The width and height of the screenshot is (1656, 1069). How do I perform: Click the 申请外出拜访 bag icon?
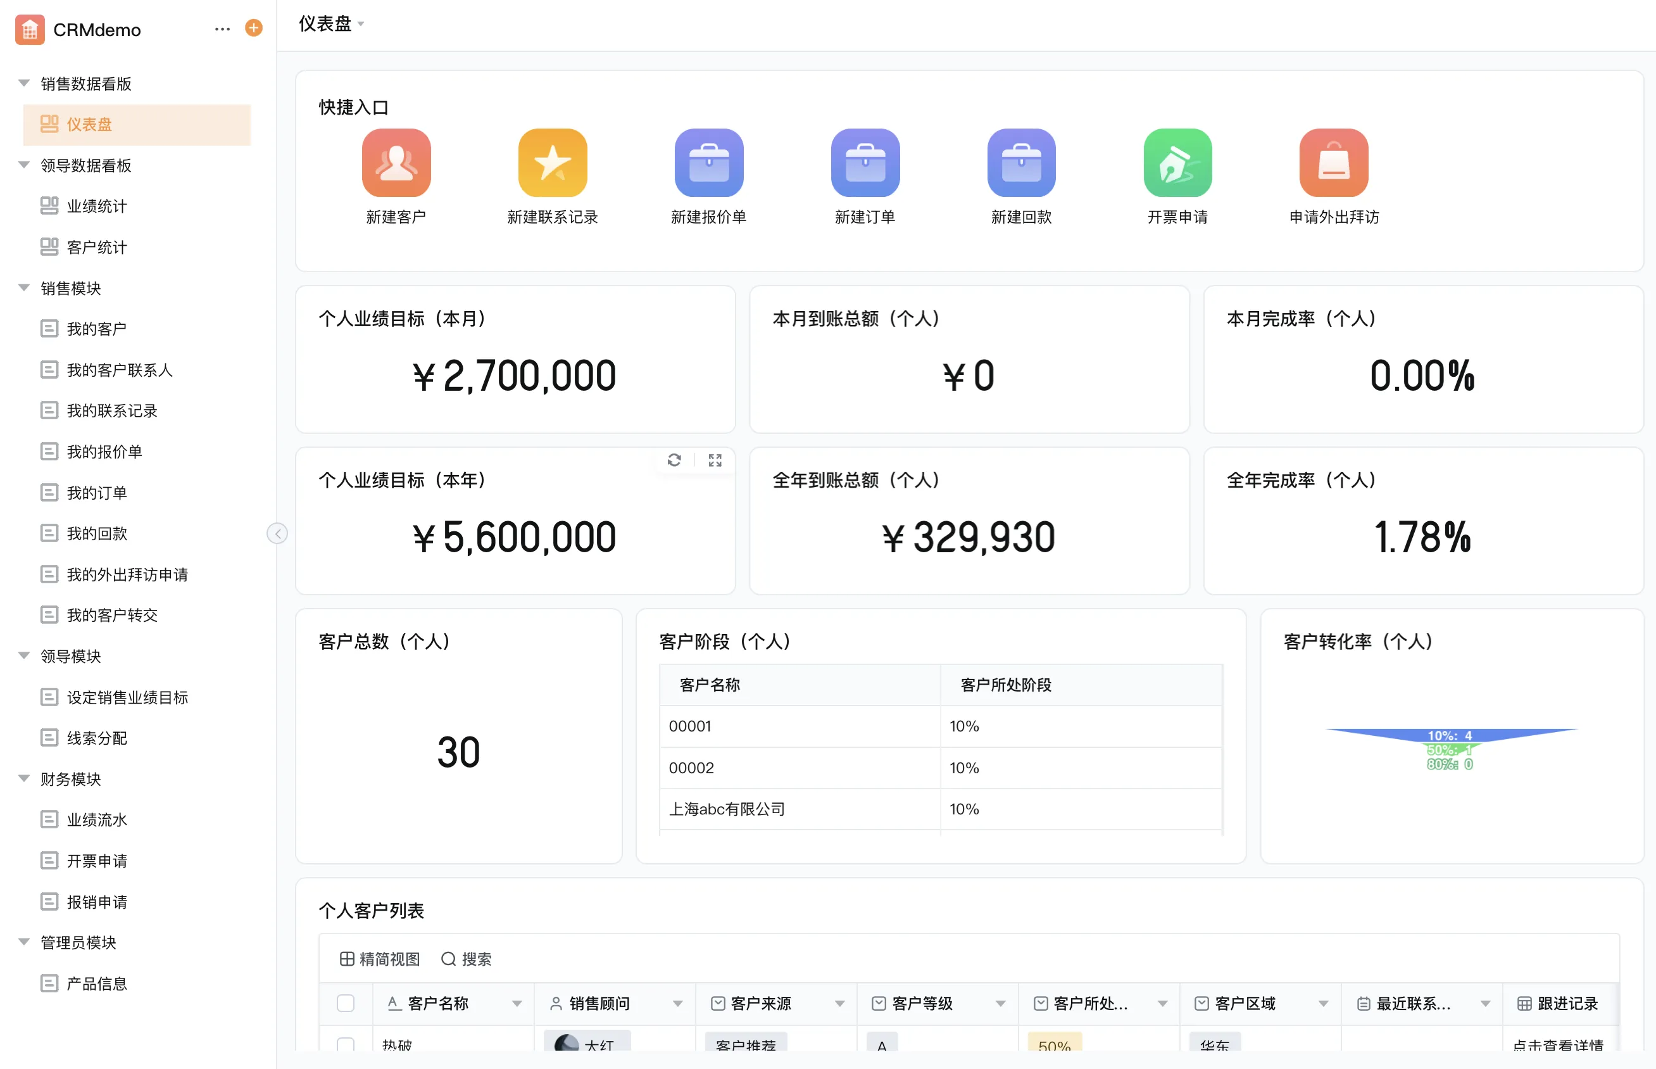[x=1333, y=162]
